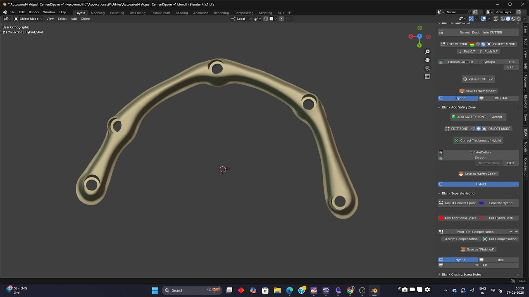This screenshot has height=297, width=529.
Task: Toggle viewport overlays icon
Action: pyautogui.click(x=484, y=19)
